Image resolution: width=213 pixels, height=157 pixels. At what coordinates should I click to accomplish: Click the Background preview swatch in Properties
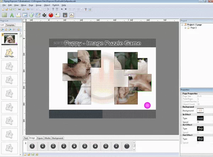coord(200,111)
